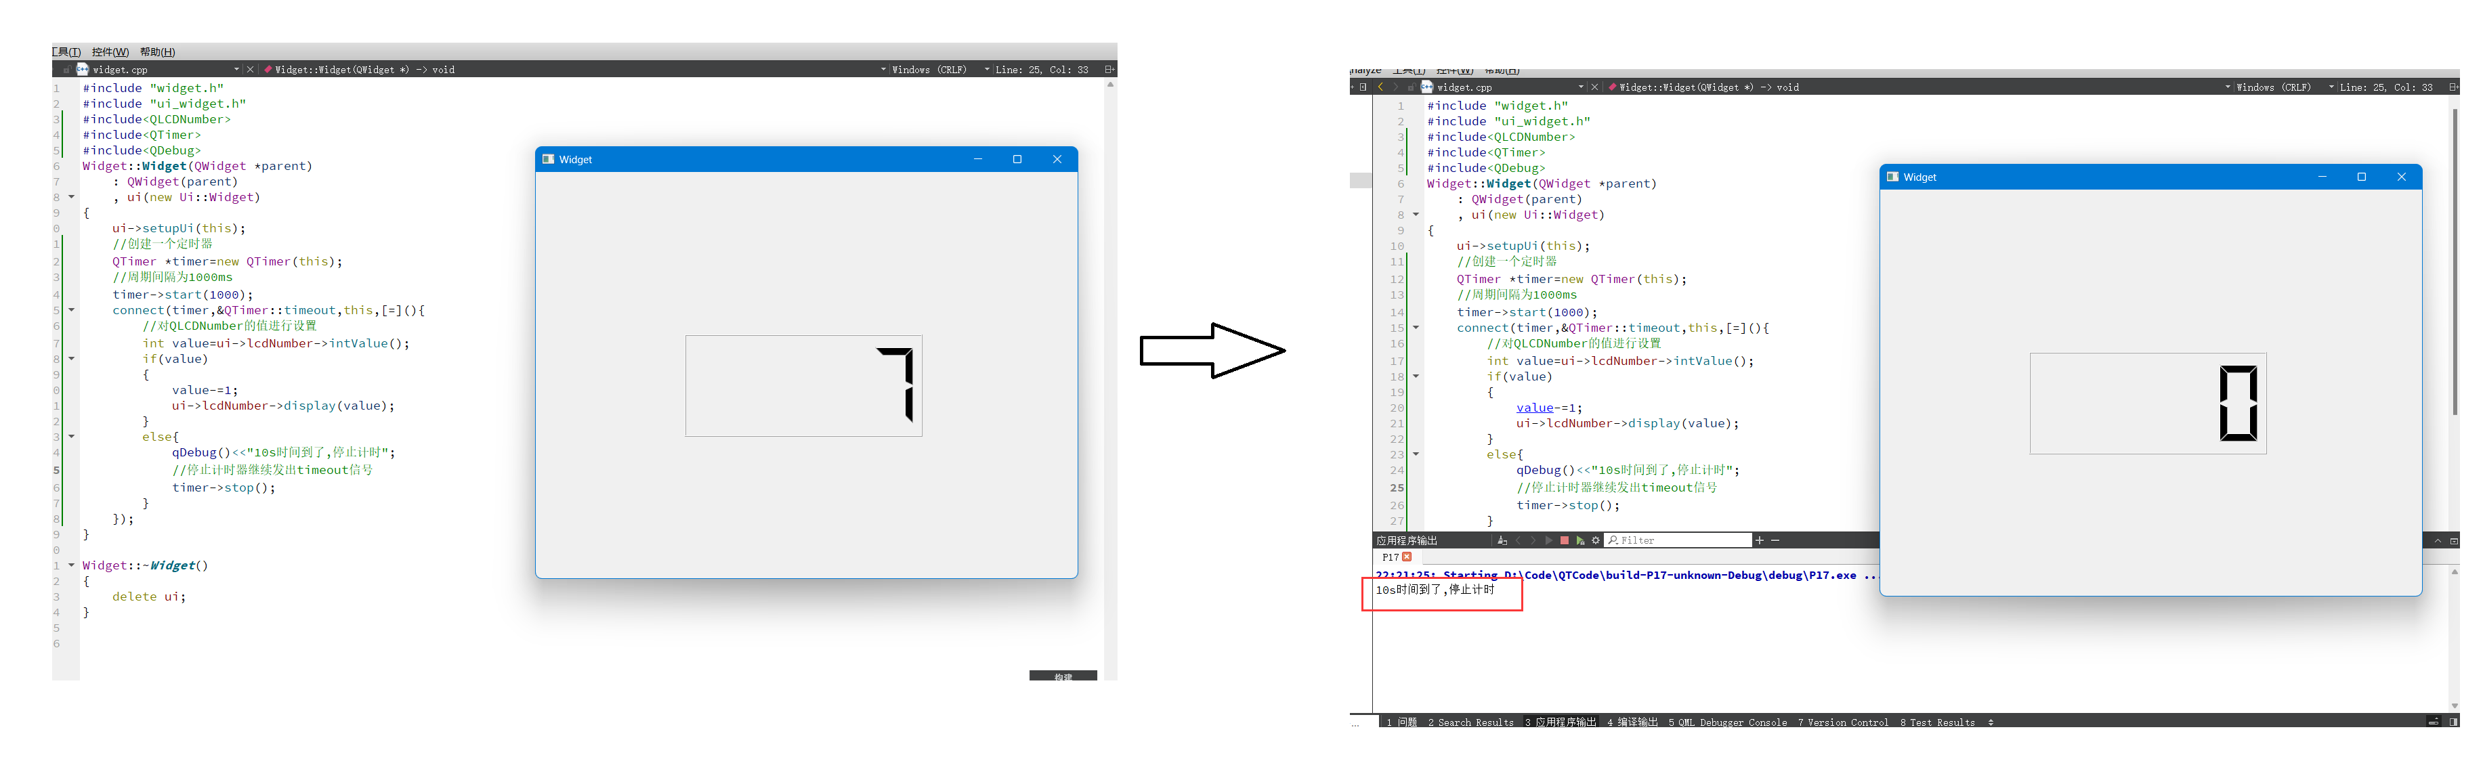The height and width of the screenshot is (780, 2483).
Task: Collapse else-block fold at line 23, right editor
Action: click(x=1416, y=454)
